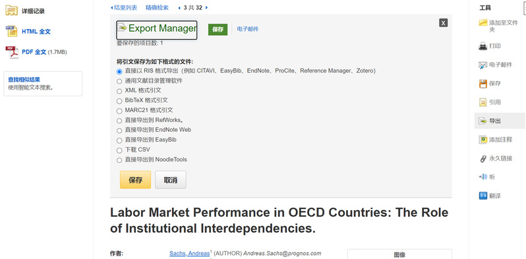Click the 永久链接 permalink chain icon
Screen dimensions: 526x259
(482, 158)
